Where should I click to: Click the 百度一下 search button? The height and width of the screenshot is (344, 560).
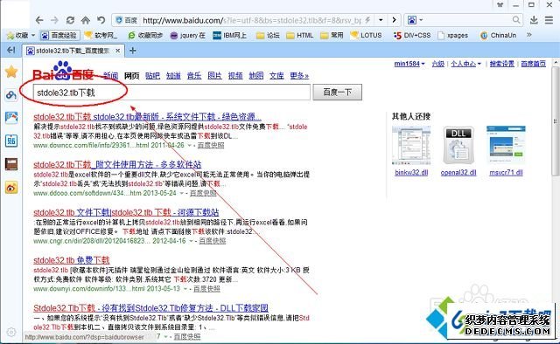[338, 93]
